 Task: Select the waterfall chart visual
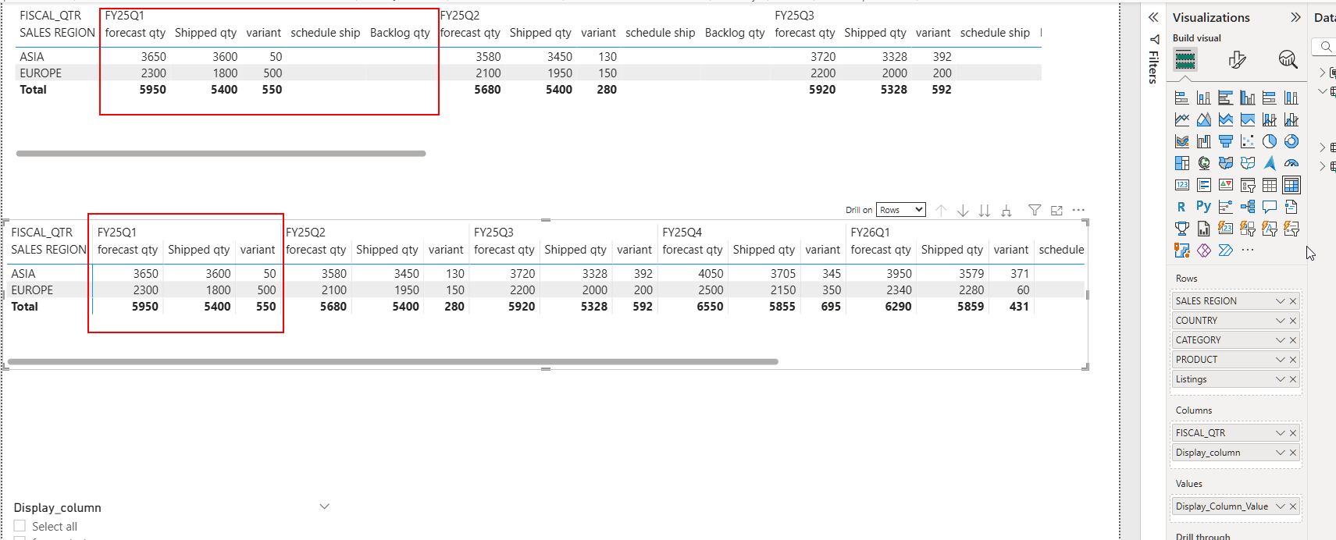[x=1203, y=141]
